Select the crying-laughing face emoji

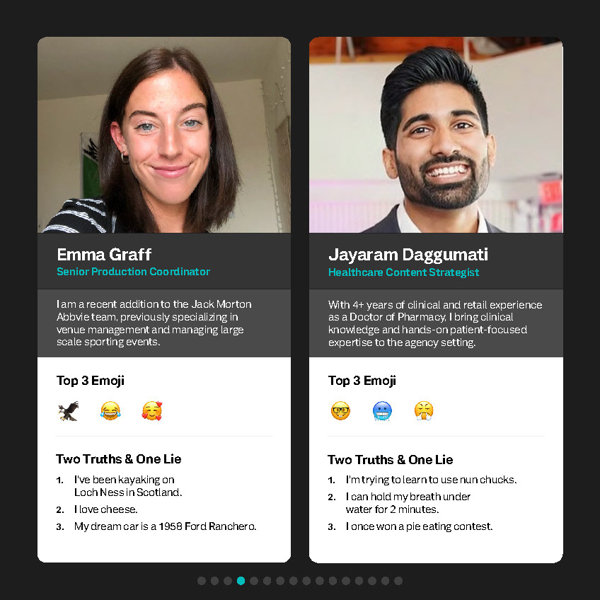(110, 411)
